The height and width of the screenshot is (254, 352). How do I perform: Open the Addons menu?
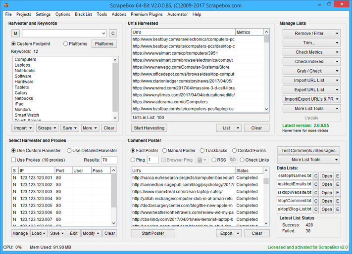tap(119, 14)
